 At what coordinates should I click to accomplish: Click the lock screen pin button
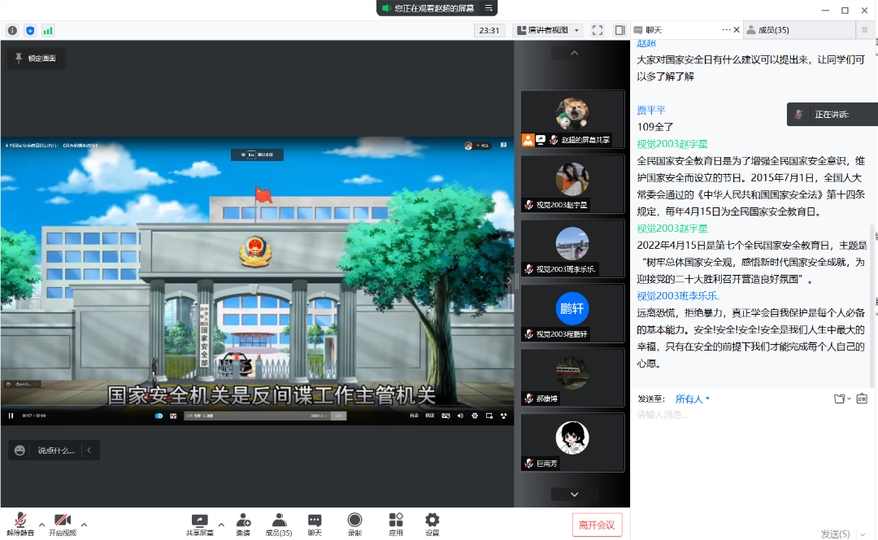[x=36, y=59]
